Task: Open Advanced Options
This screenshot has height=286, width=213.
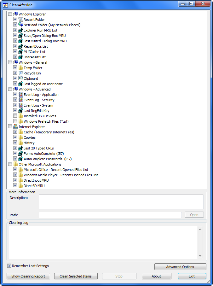Action: pyautogui.click(x=180, y=267)
